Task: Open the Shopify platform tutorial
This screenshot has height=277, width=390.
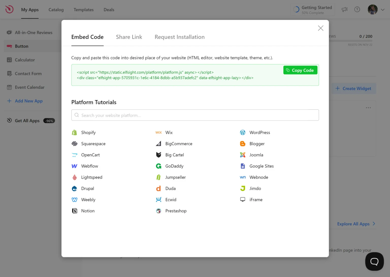Action: point(88,132)
